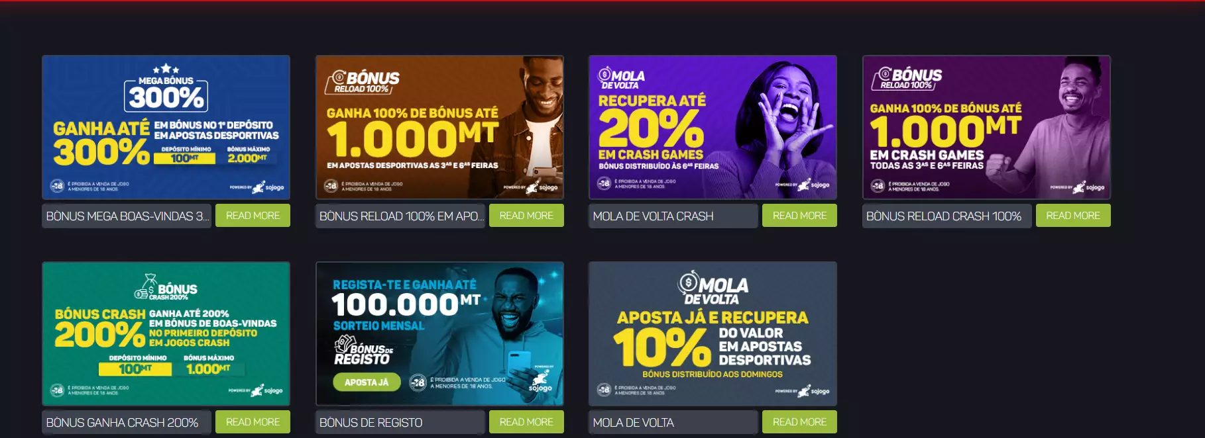Click the BÓNUS MEGA BOAS-VINDAS title label
The width and height of the screenshot is (1205, 438).
[127, 216]
